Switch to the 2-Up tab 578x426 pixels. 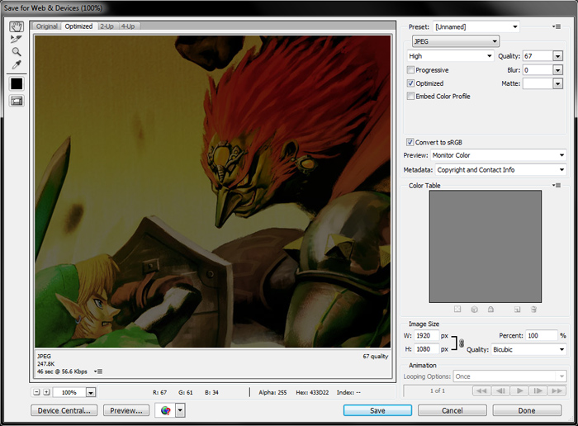click(x=107, y=26)
